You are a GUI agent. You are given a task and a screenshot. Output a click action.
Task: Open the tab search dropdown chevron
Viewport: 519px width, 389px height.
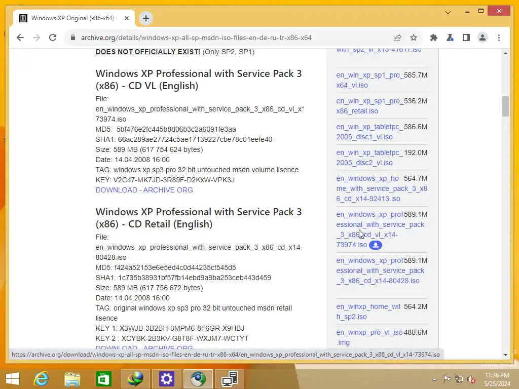pos(448,13)
